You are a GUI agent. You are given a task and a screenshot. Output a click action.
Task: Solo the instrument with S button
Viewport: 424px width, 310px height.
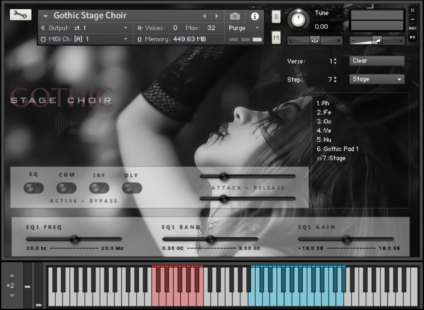coord(276,17)
